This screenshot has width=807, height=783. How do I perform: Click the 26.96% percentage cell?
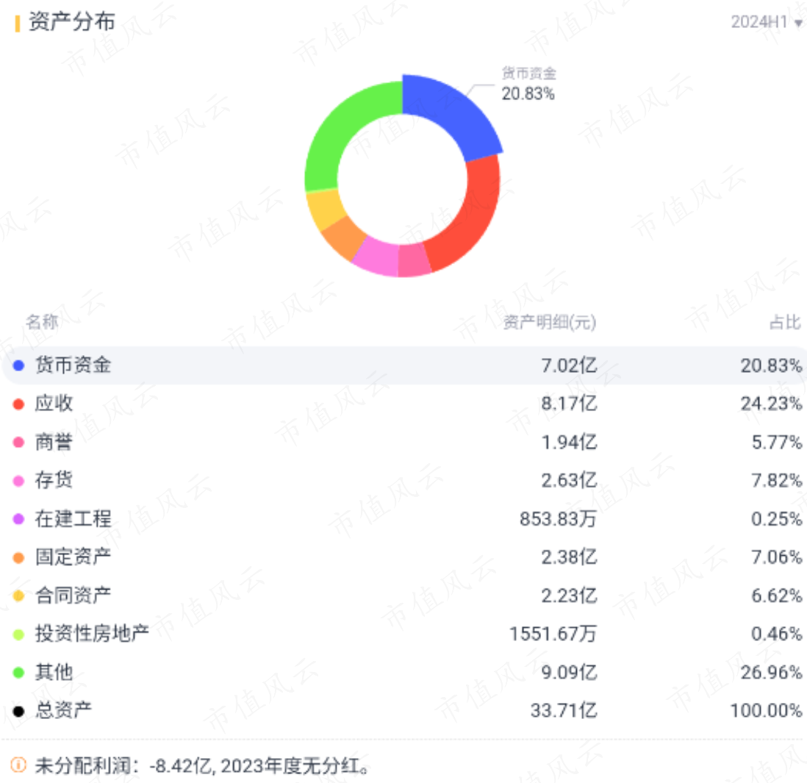771,672
